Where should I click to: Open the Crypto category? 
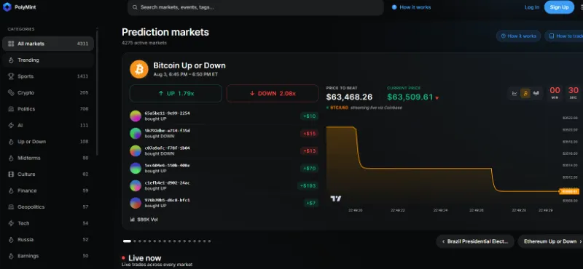click(x=48, y=93)
